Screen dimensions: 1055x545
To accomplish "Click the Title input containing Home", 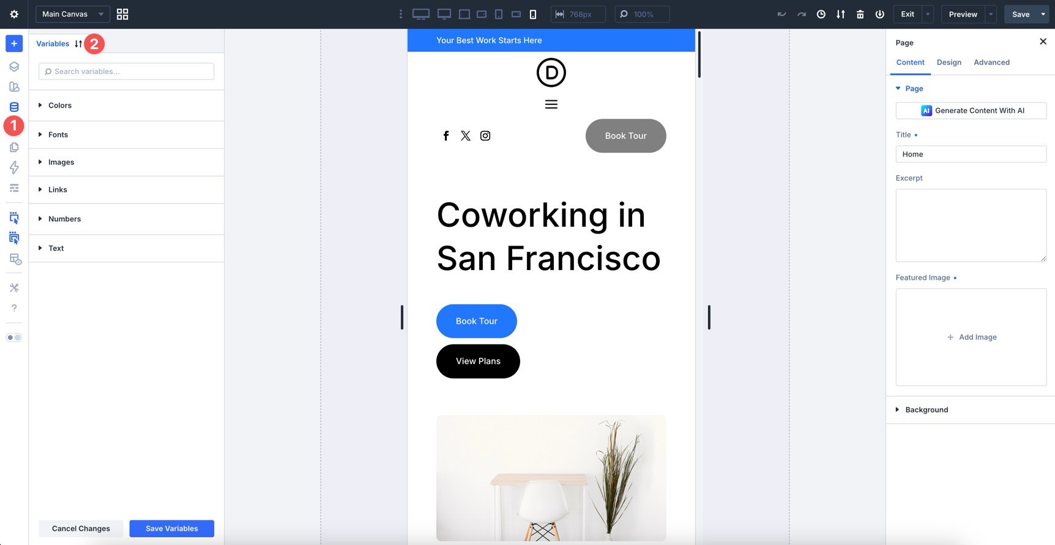I will coord(971,154).
